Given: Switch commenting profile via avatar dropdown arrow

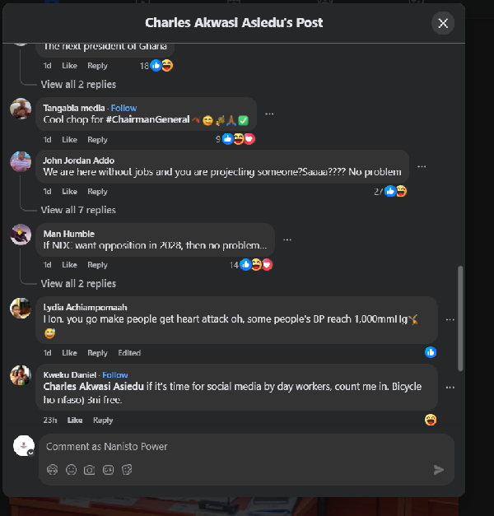Looking at the screenshot, I should (30, 453).
